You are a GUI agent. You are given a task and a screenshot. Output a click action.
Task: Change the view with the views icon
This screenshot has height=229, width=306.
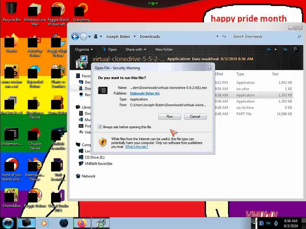[269, 49]
